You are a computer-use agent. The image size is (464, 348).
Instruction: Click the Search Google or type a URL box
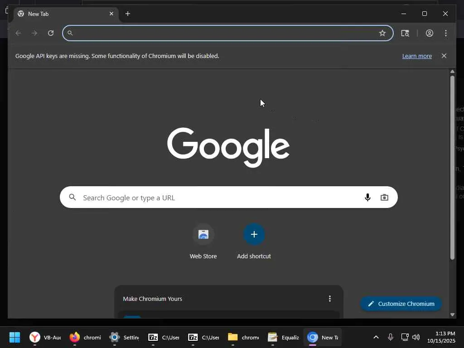click(x=229, y=198)
